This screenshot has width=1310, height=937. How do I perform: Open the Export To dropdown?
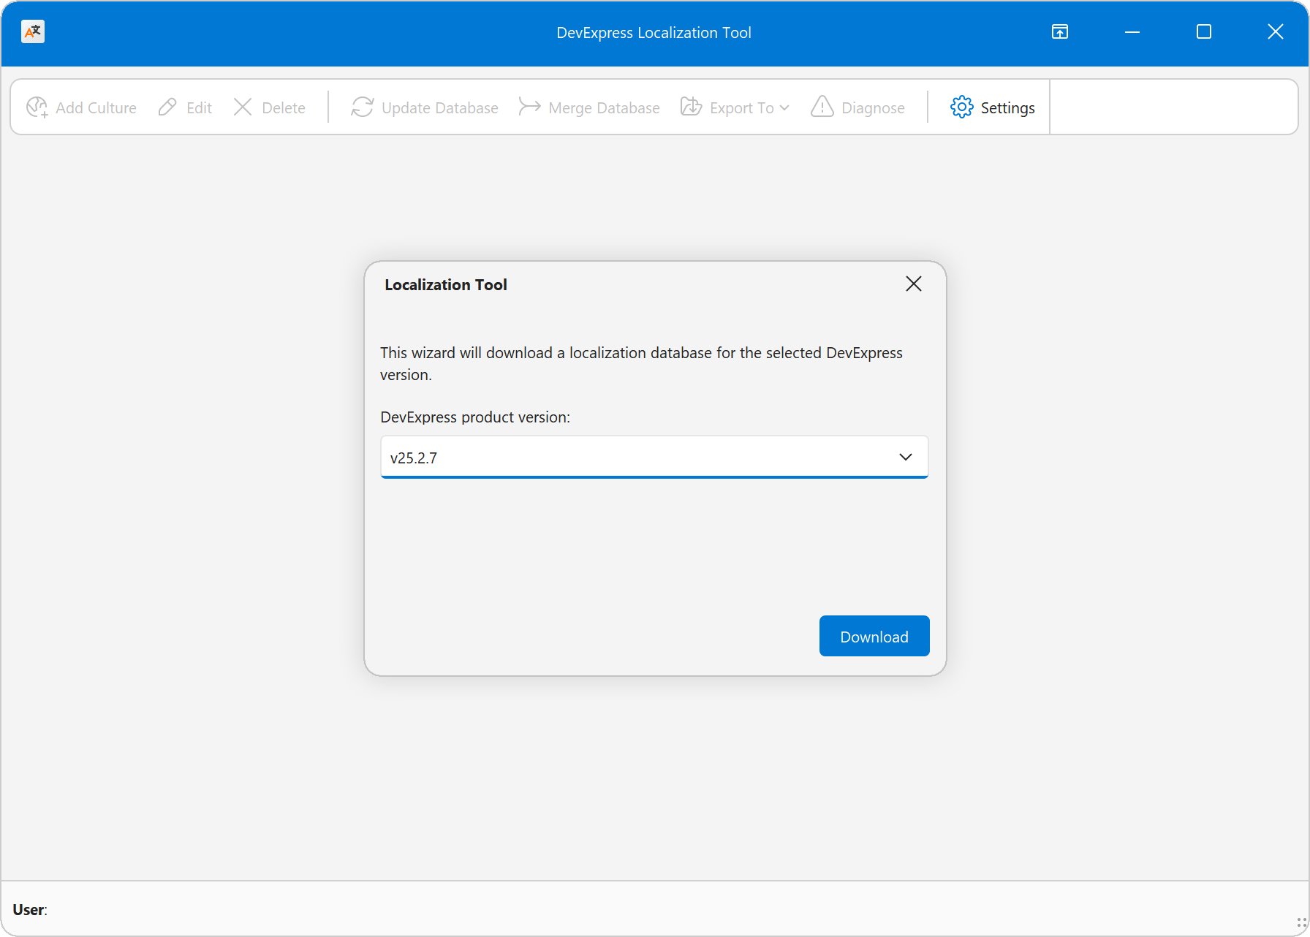coord(735,107)
